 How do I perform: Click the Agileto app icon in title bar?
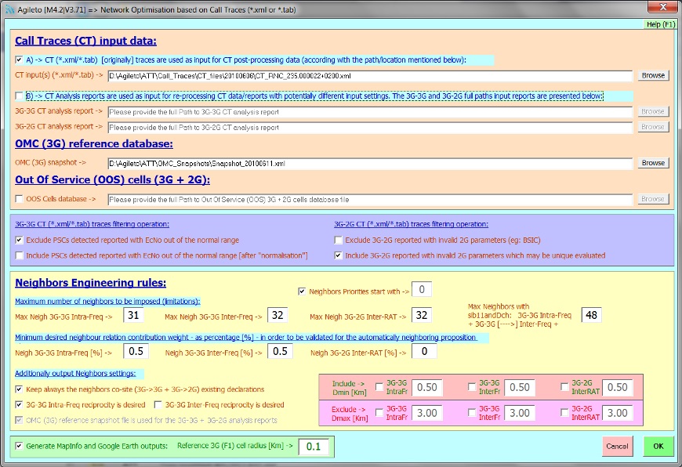coord(8,7)
